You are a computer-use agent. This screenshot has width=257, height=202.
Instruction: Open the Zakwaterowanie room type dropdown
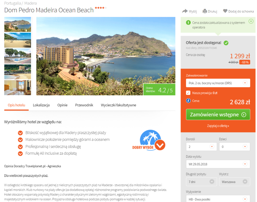218,83
